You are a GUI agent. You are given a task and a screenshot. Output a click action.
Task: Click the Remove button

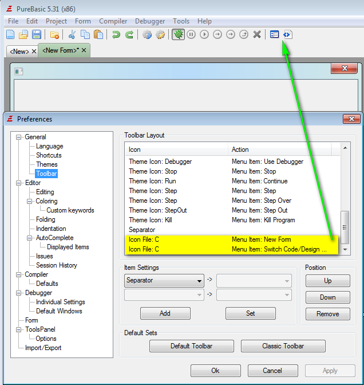(328, 314)
